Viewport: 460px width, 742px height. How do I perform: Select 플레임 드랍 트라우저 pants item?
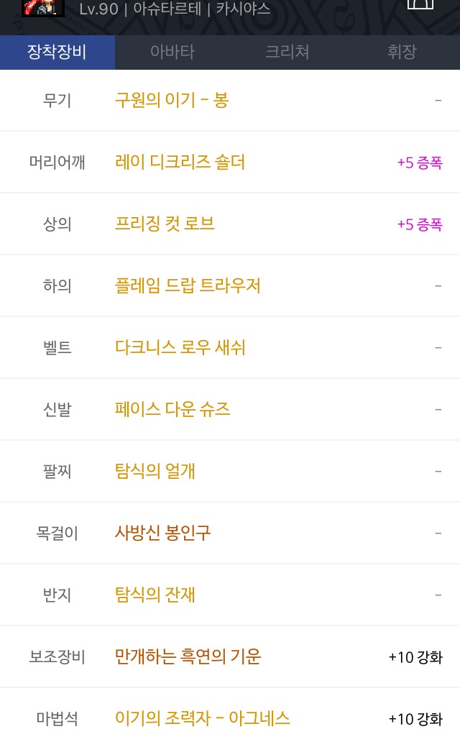click(188, 286)
